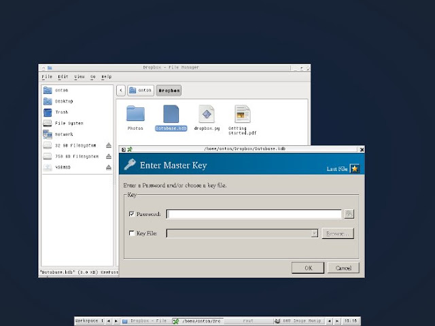The width and height of the screenshot is (435, 326).
Task: Activate the rxvt taskbar entry
Action: click(248, 321)
